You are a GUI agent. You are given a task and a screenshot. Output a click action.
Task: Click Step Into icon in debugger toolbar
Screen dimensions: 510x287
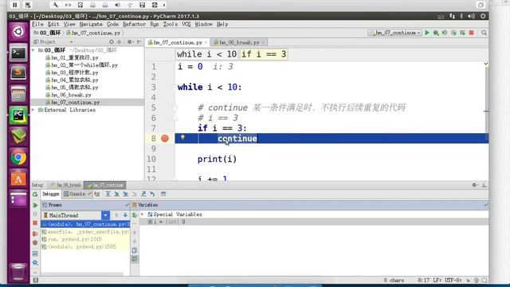[116, 194]
